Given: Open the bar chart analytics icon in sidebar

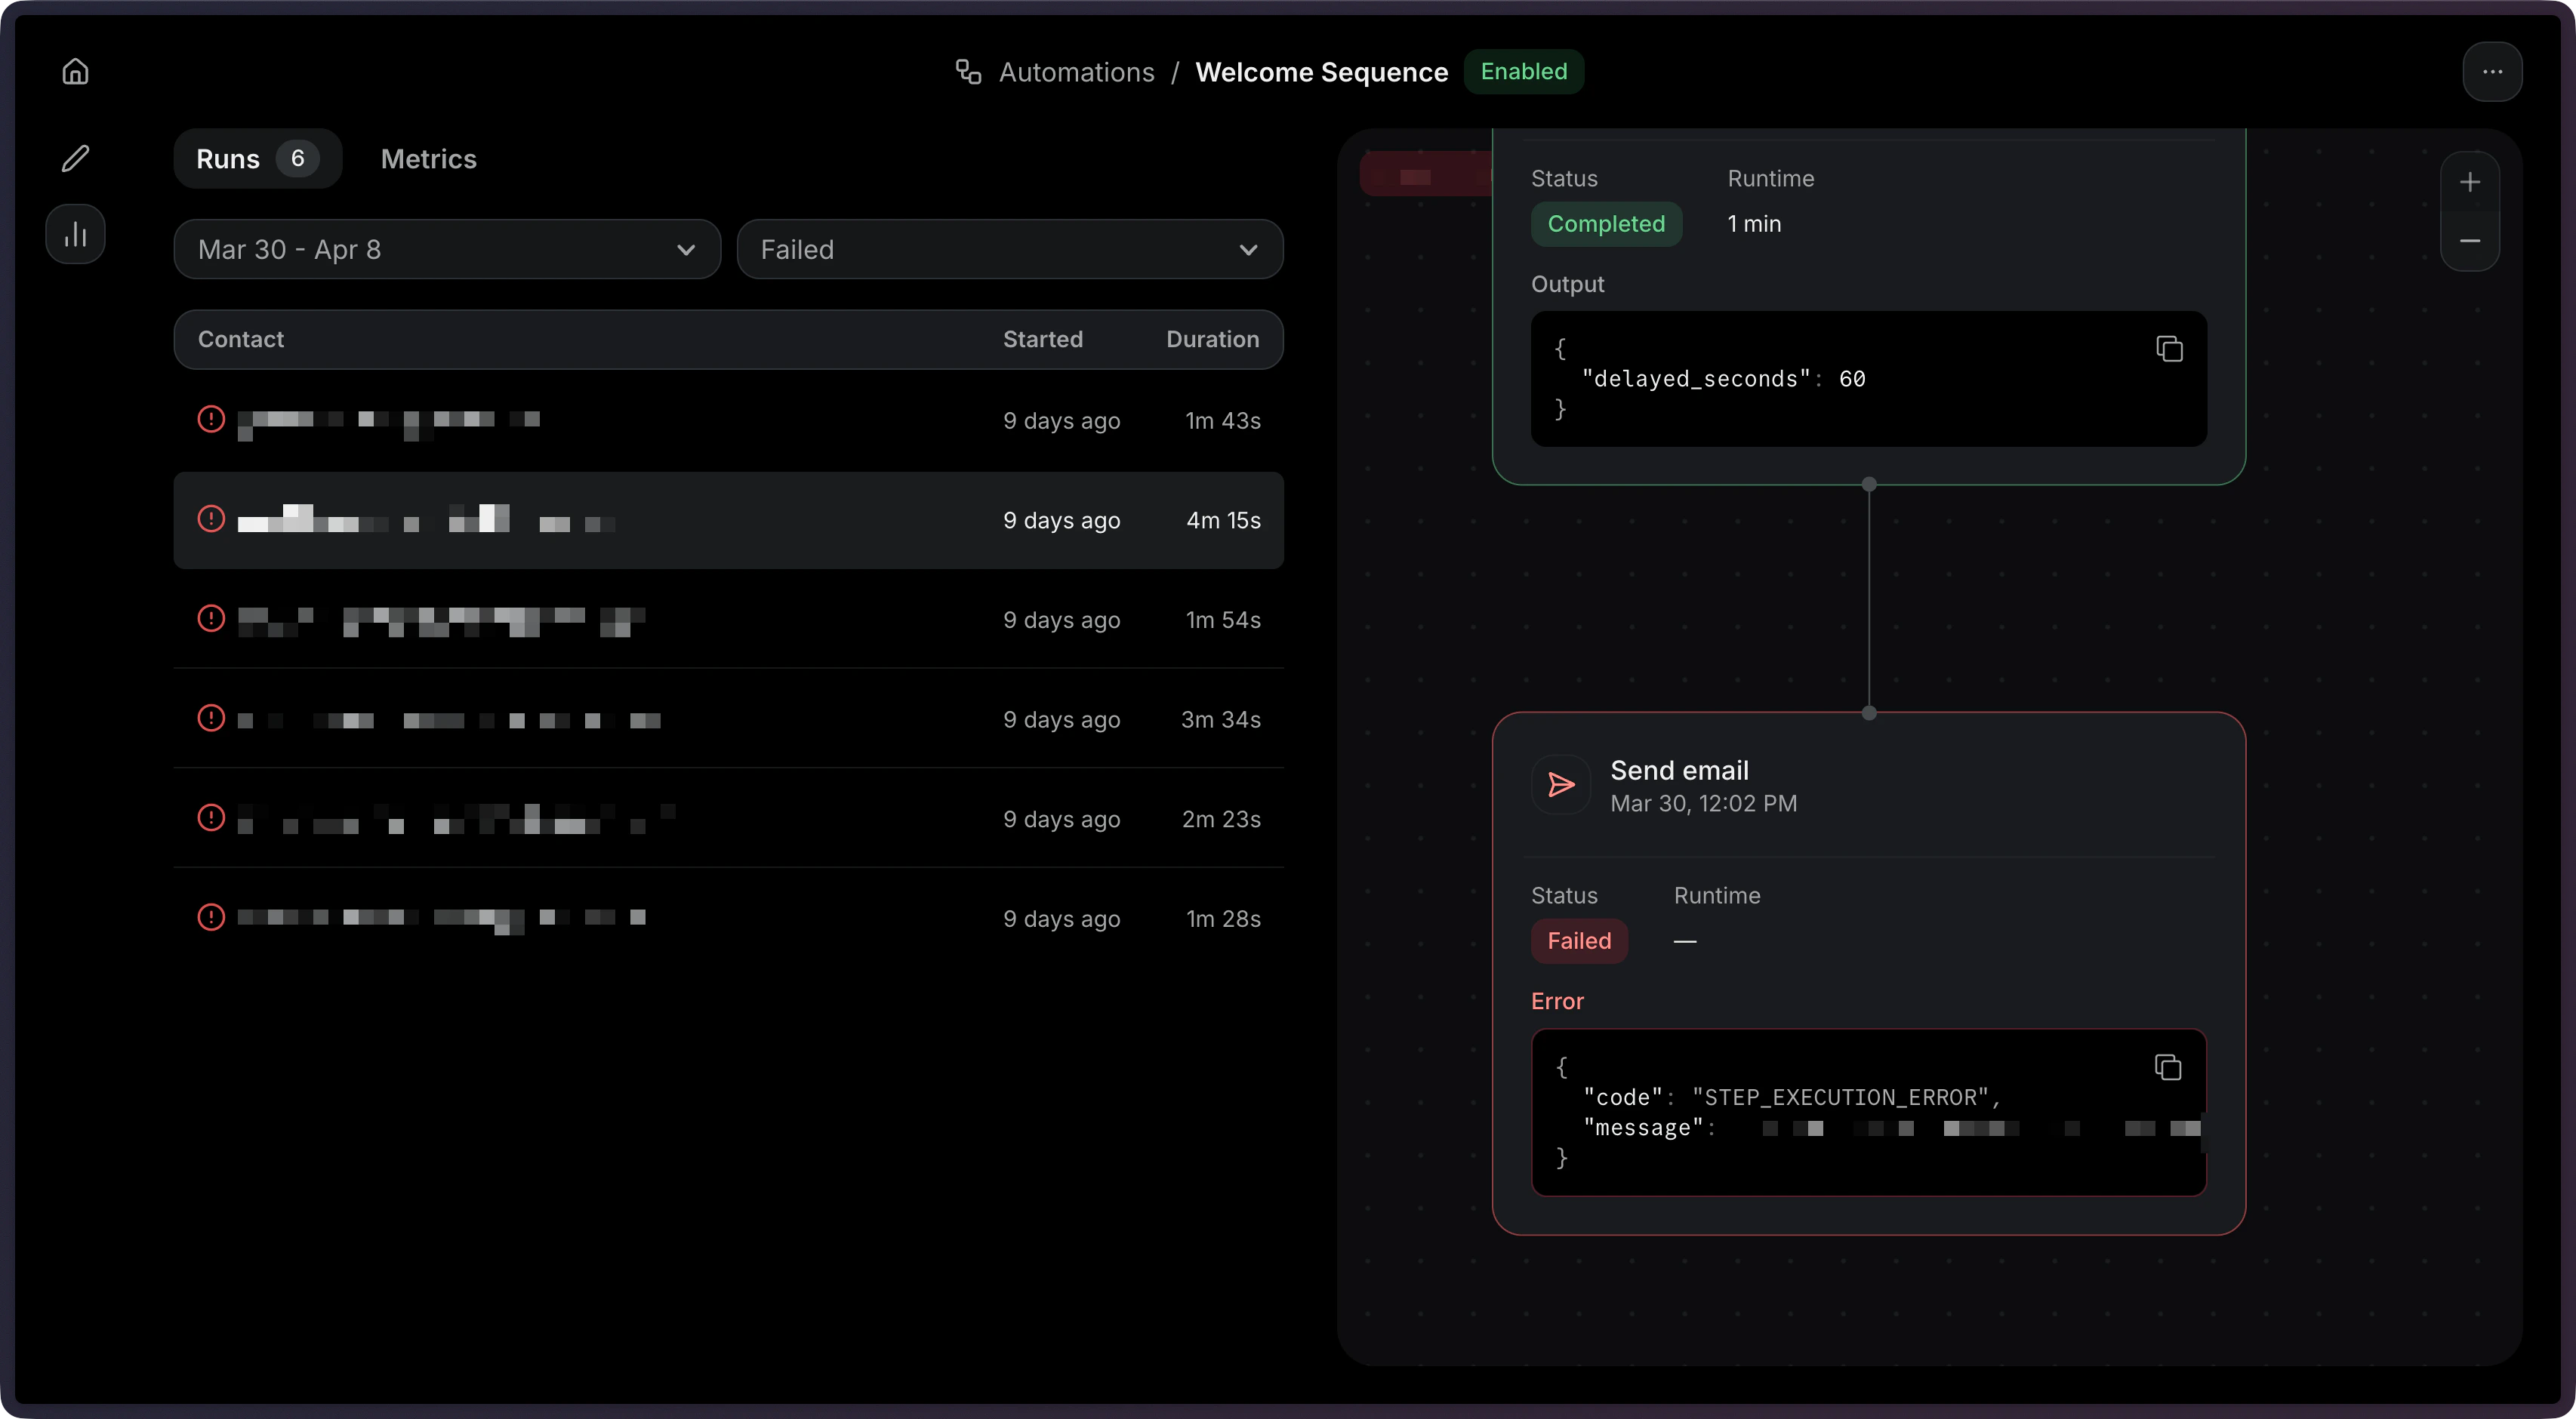Looking at the screenshot, I should coord(75,233).
